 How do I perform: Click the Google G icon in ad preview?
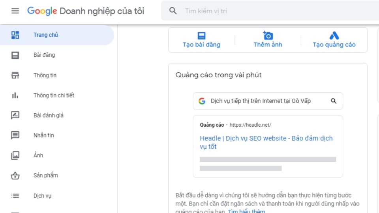(x=202, y=101)
